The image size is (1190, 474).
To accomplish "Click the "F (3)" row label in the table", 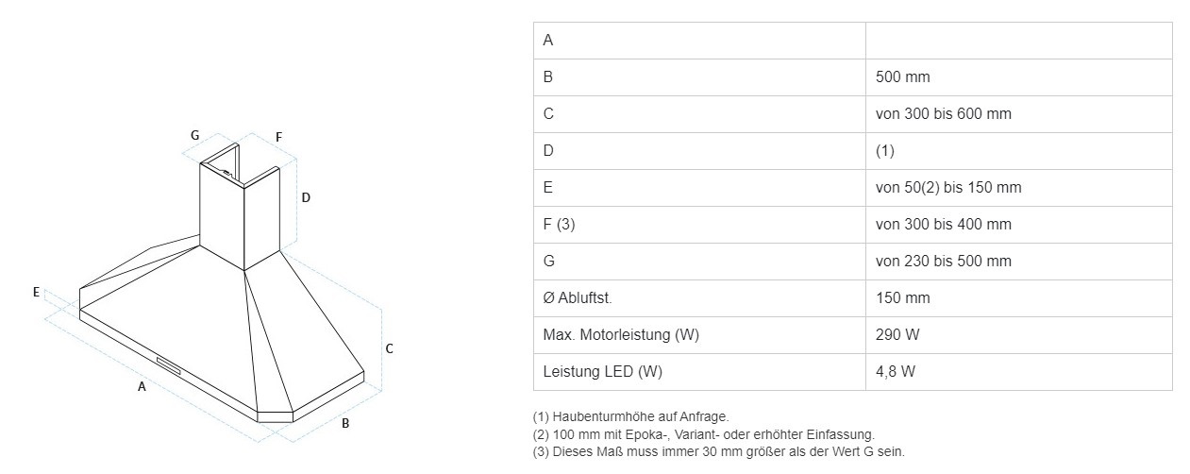I will (560, 225).
